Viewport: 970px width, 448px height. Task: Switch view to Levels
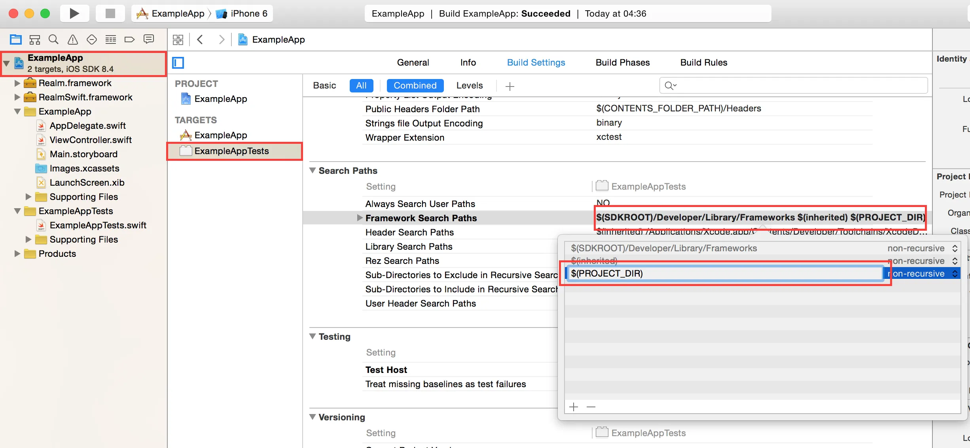pos(469,86)
